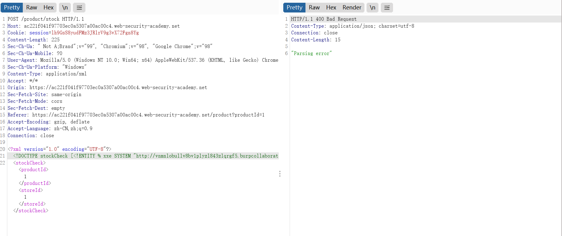Click the closing productId tag
The height and width of the screenshot is (236, 562).
[x=35, y=183]
